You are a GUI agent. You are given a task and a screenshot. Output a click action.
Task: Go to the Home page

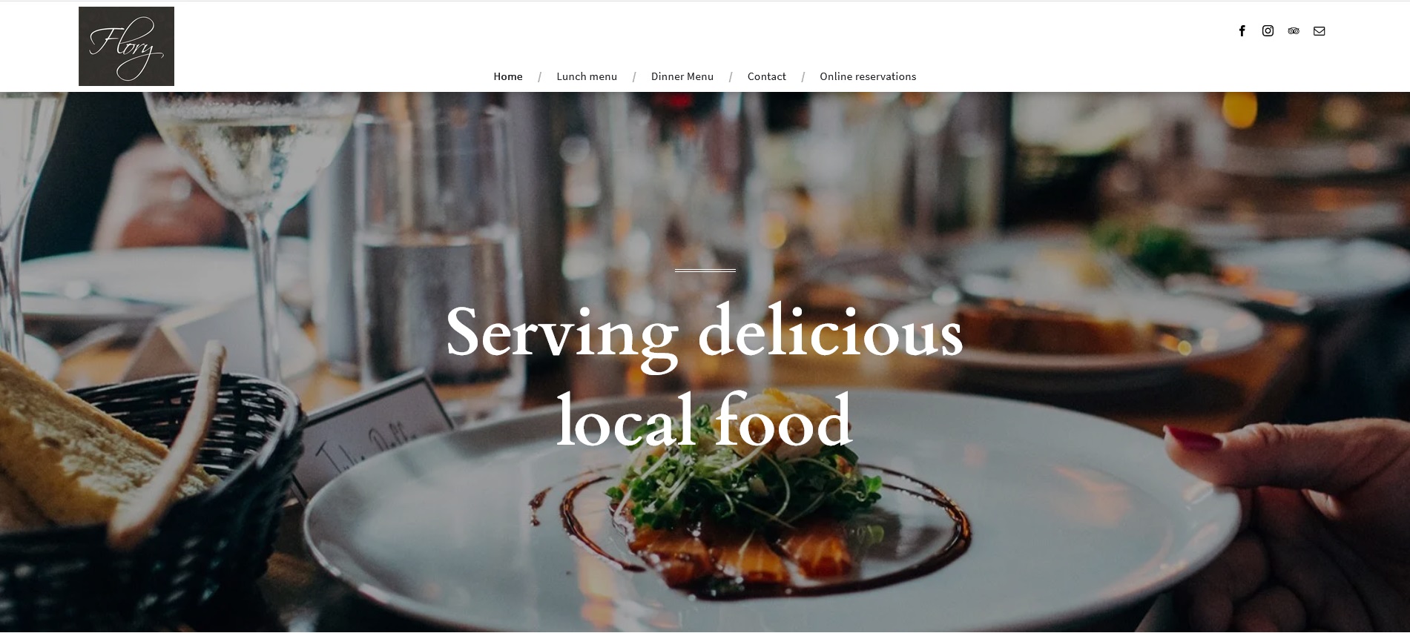508,76
